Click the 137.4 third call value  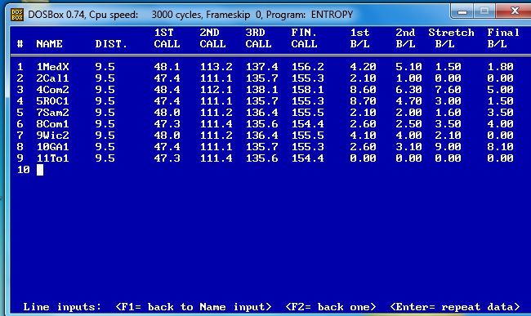[261, 67]
